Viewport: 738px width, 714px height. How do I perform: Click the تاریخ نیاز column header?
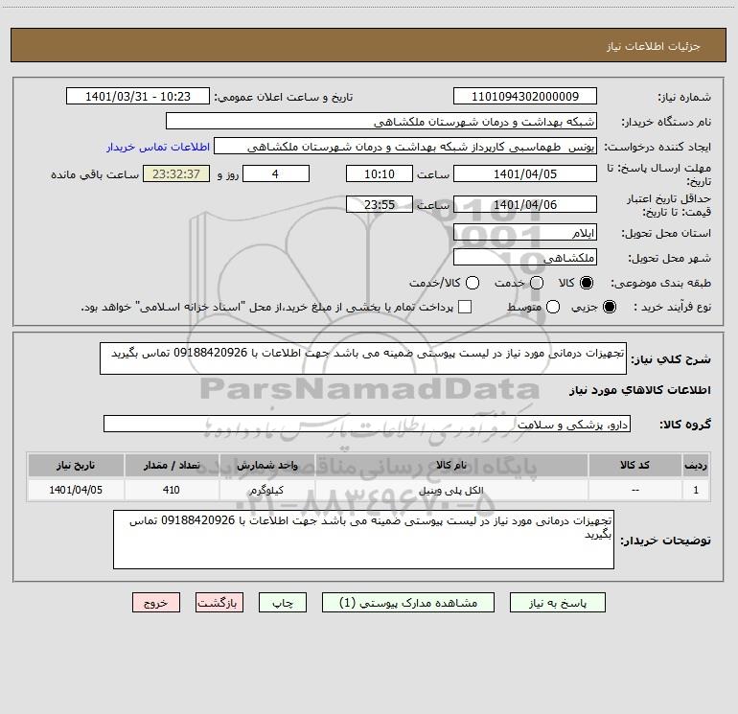[76, 465]
